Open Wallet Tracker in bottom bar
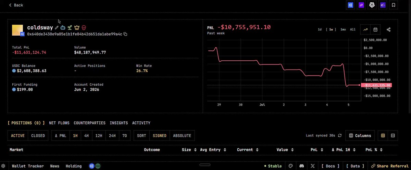411x170 pixels. pyautogui.click(x=28, y=166)
